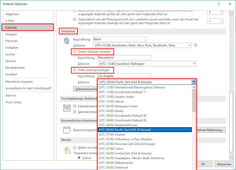The image size is (236, 170).
Task: Choose '(UTC-07:00) Mountain Zeit (USA & Kanada)'
Action: pyautogui.click(x=145, y=144)
